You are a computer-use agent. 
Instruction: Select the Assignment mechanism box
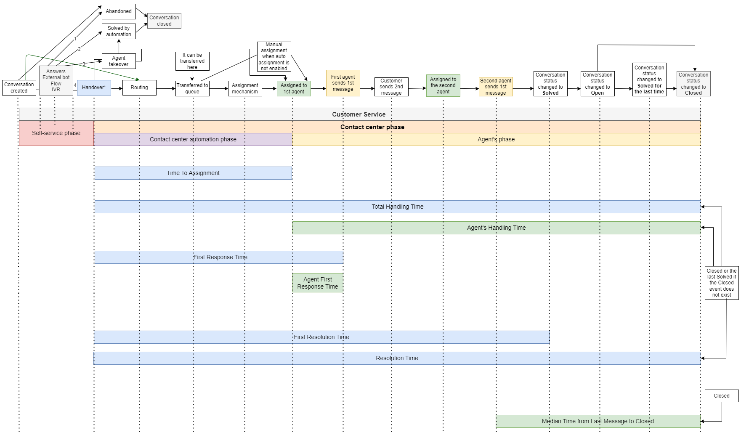[245, 88]
